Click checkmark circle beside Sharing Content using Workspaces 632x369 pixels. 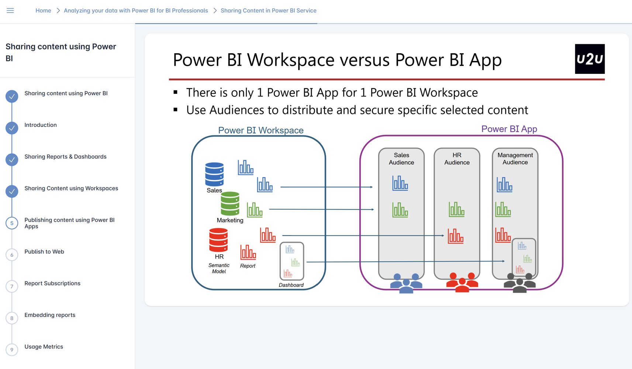[x=12, y=192]
